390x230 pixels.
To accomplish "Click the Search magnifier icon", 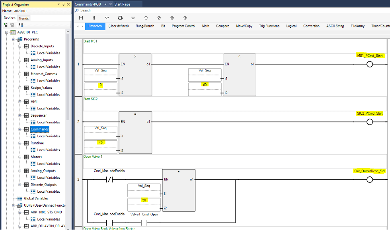I will tap(77, 10).
